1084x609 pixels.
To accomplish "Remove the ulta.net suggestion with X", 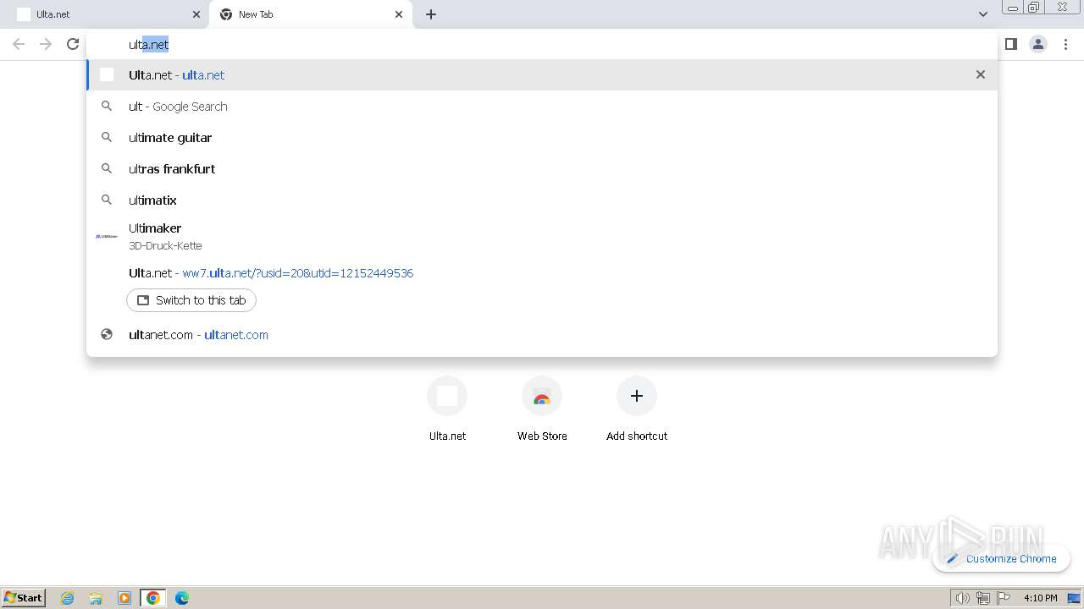I will [x=981, y=74].
